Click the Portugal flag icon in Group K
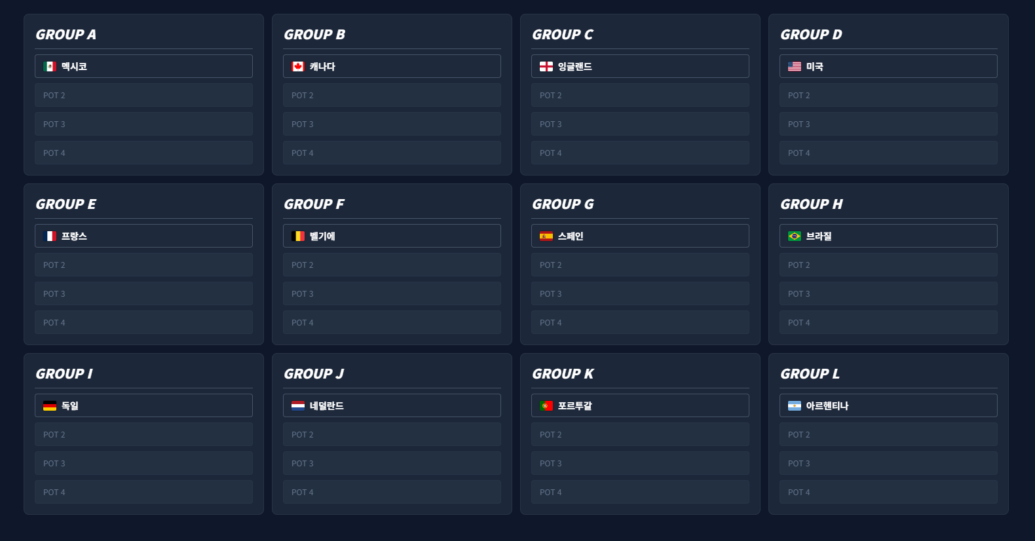The image size is (1035, 541). tap(546, 405)
